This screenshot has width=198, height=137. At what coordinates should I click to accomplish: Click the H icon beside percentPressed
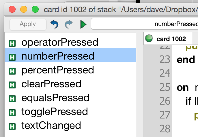[x=12, y=71]
